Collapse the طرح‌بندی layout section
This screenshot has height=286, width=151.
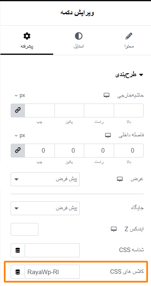[129, 75]
